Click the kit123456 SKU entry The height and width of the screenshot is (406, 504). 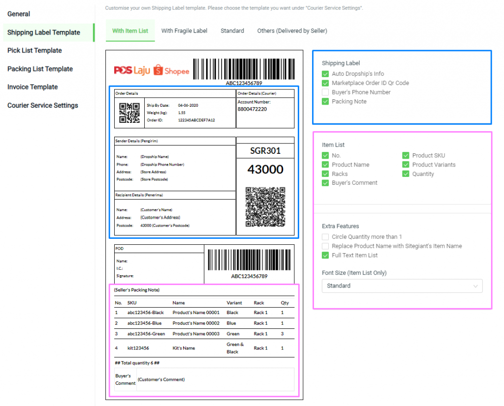click(138, 348)
